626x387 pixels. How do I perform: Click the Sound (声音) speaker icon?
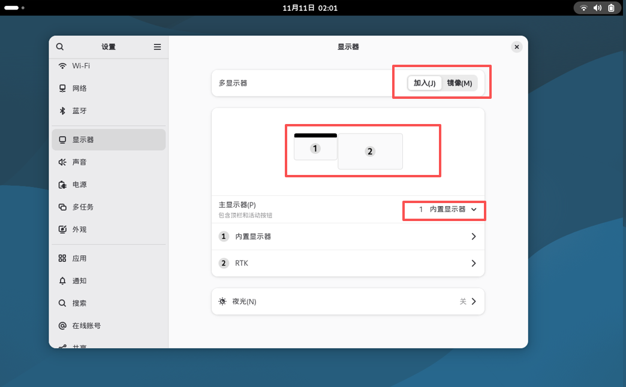click(x=62, y=162)
